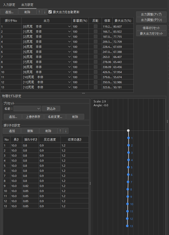Open the output dropdown for [0]尻尾 本体

69,26
